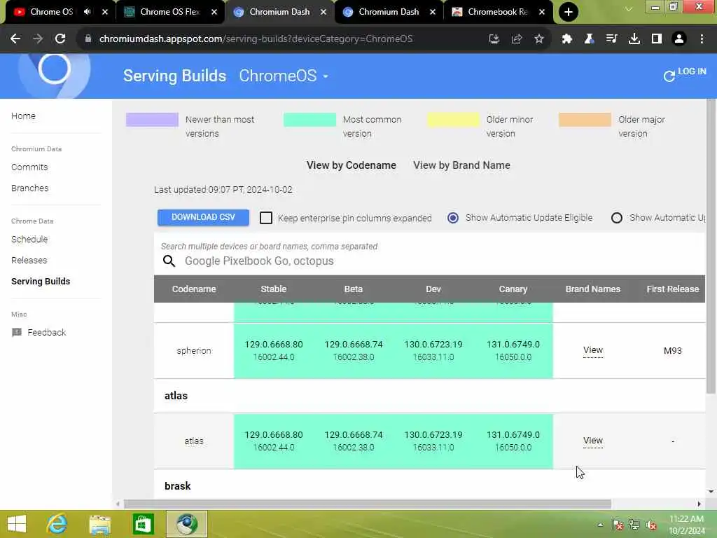Click the green Most common version swatch
The image size is (717, 538).
(x=309, y=120)
